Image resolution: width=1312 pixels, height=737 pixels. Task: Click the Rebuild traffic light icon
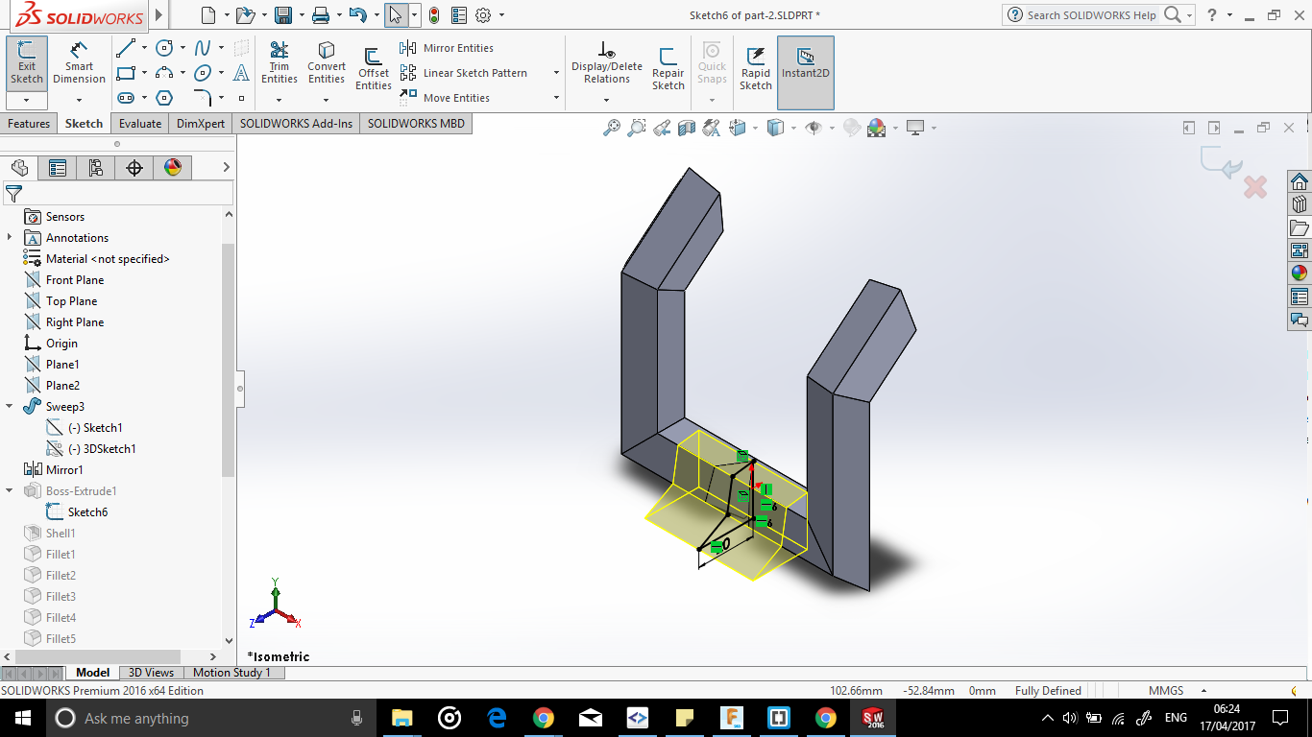pos(434,15)
